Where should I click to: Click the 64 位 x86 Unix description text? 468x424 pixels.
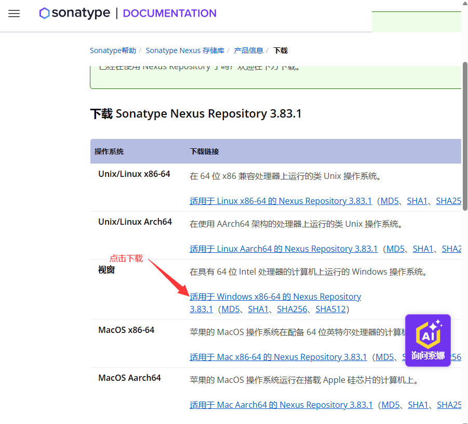[285, 176]
